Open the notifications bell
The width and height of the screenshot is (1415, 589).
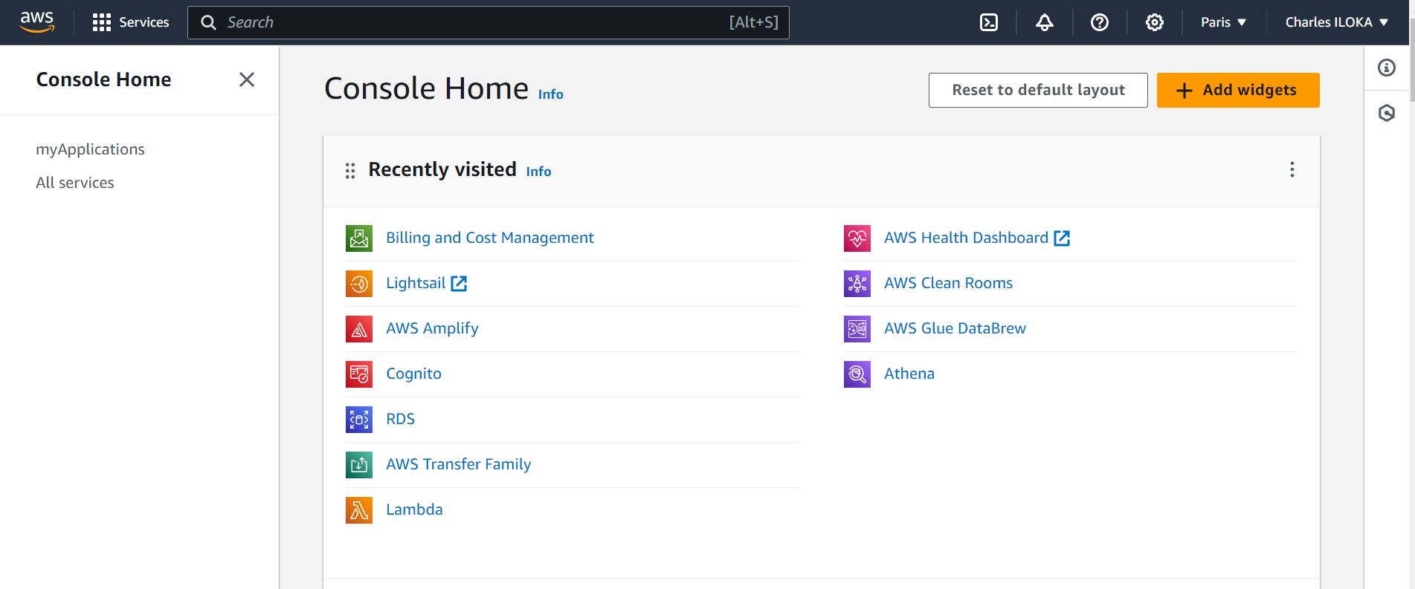(1045, 22)
